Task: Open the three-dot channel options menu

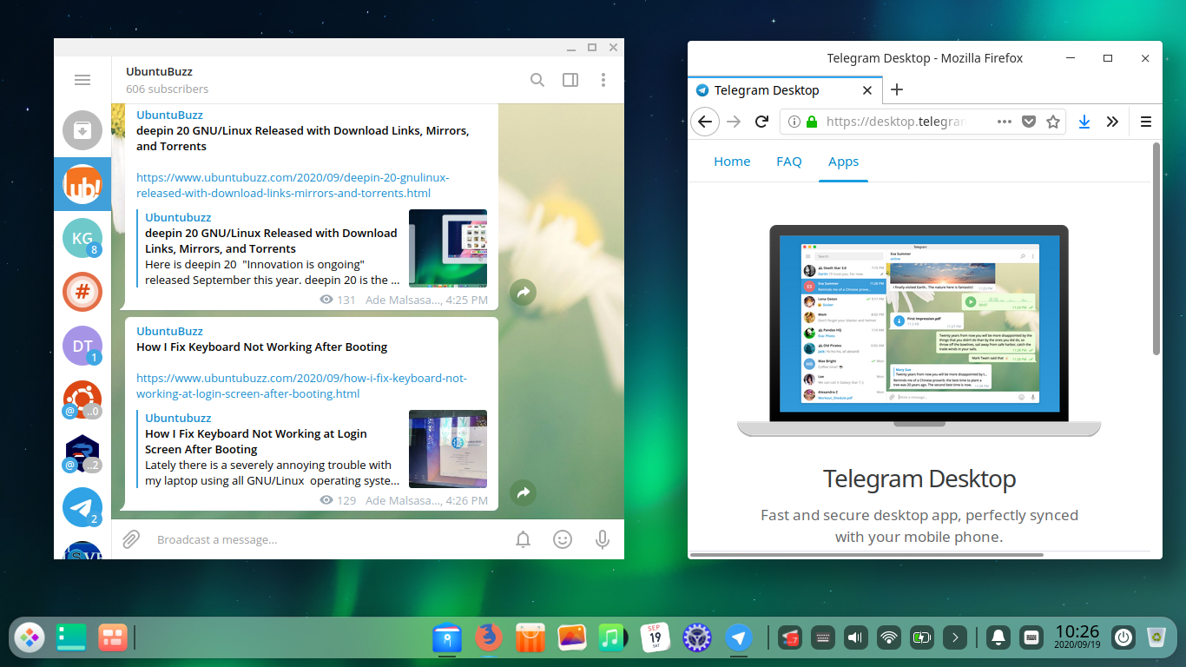Action: 603,80
